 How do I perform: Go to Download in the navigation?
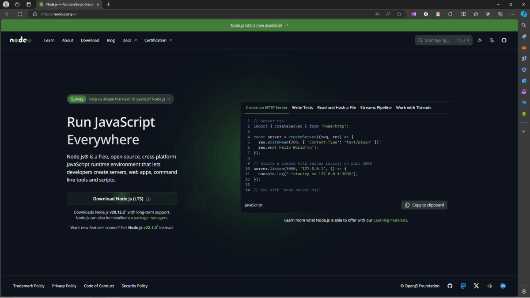point(90,40)
